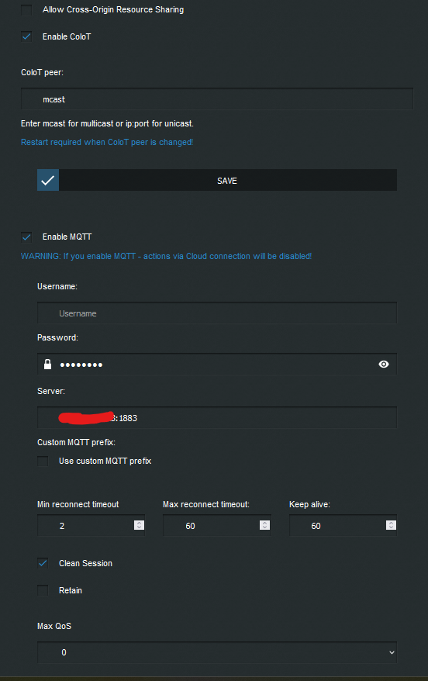Image resolution: width=428 pixels, height=681 pixels.
Task: Adjust Max reconnect timeout stepper arrows
Action: pos(265,526)
